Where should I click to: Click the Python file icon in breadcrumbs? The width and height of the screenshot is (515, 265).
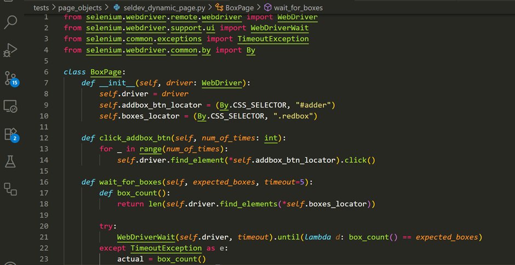coord(116,8)
